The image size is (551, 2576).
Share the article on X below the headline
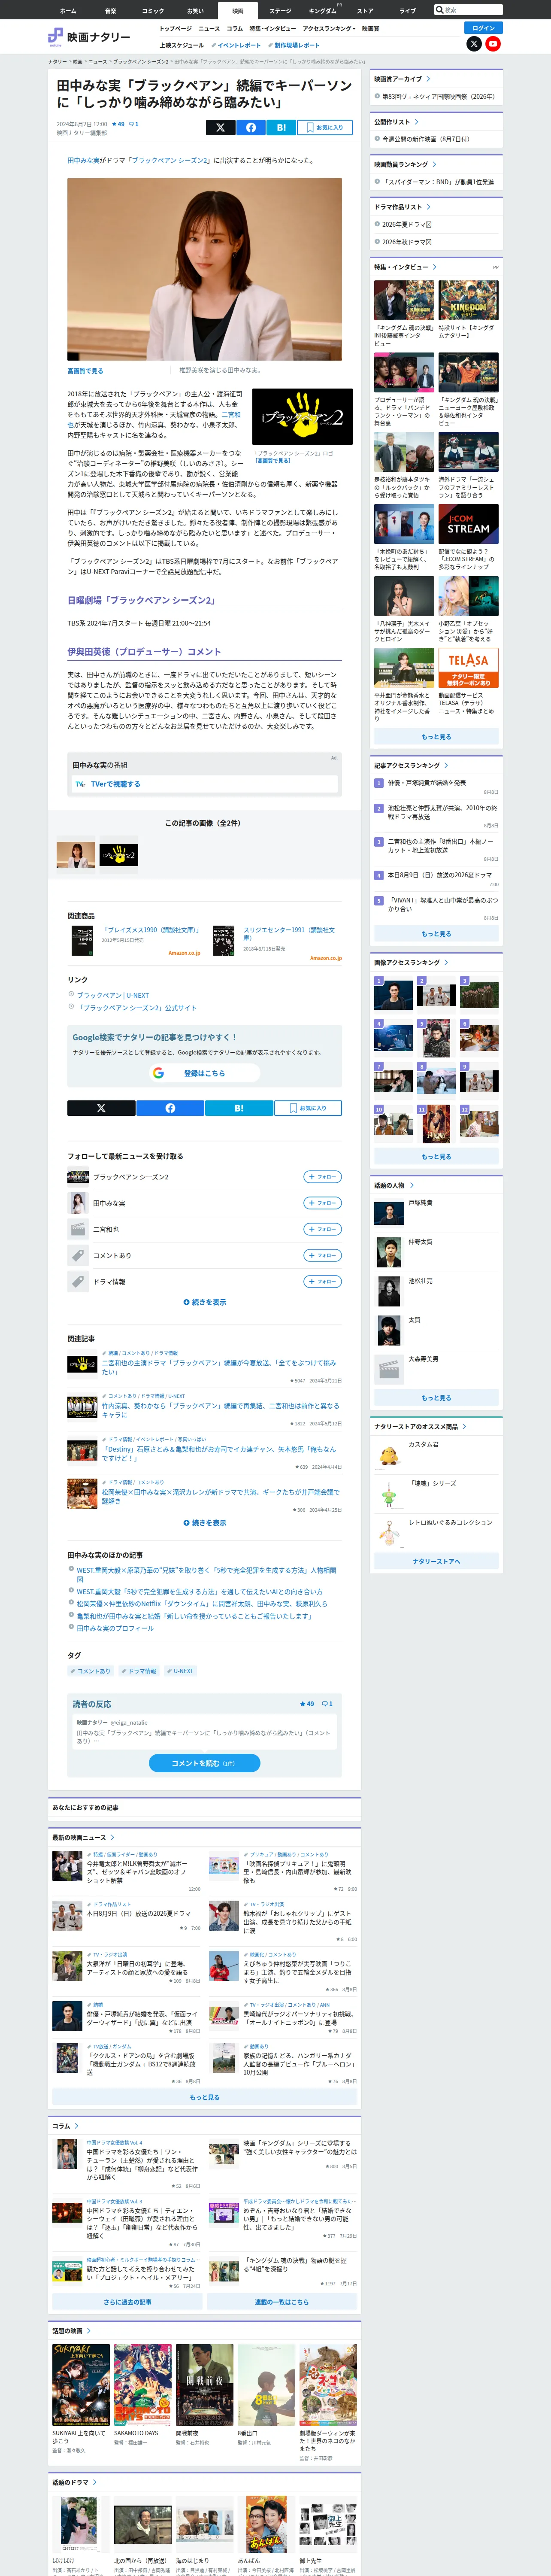[x=220, y=127]
